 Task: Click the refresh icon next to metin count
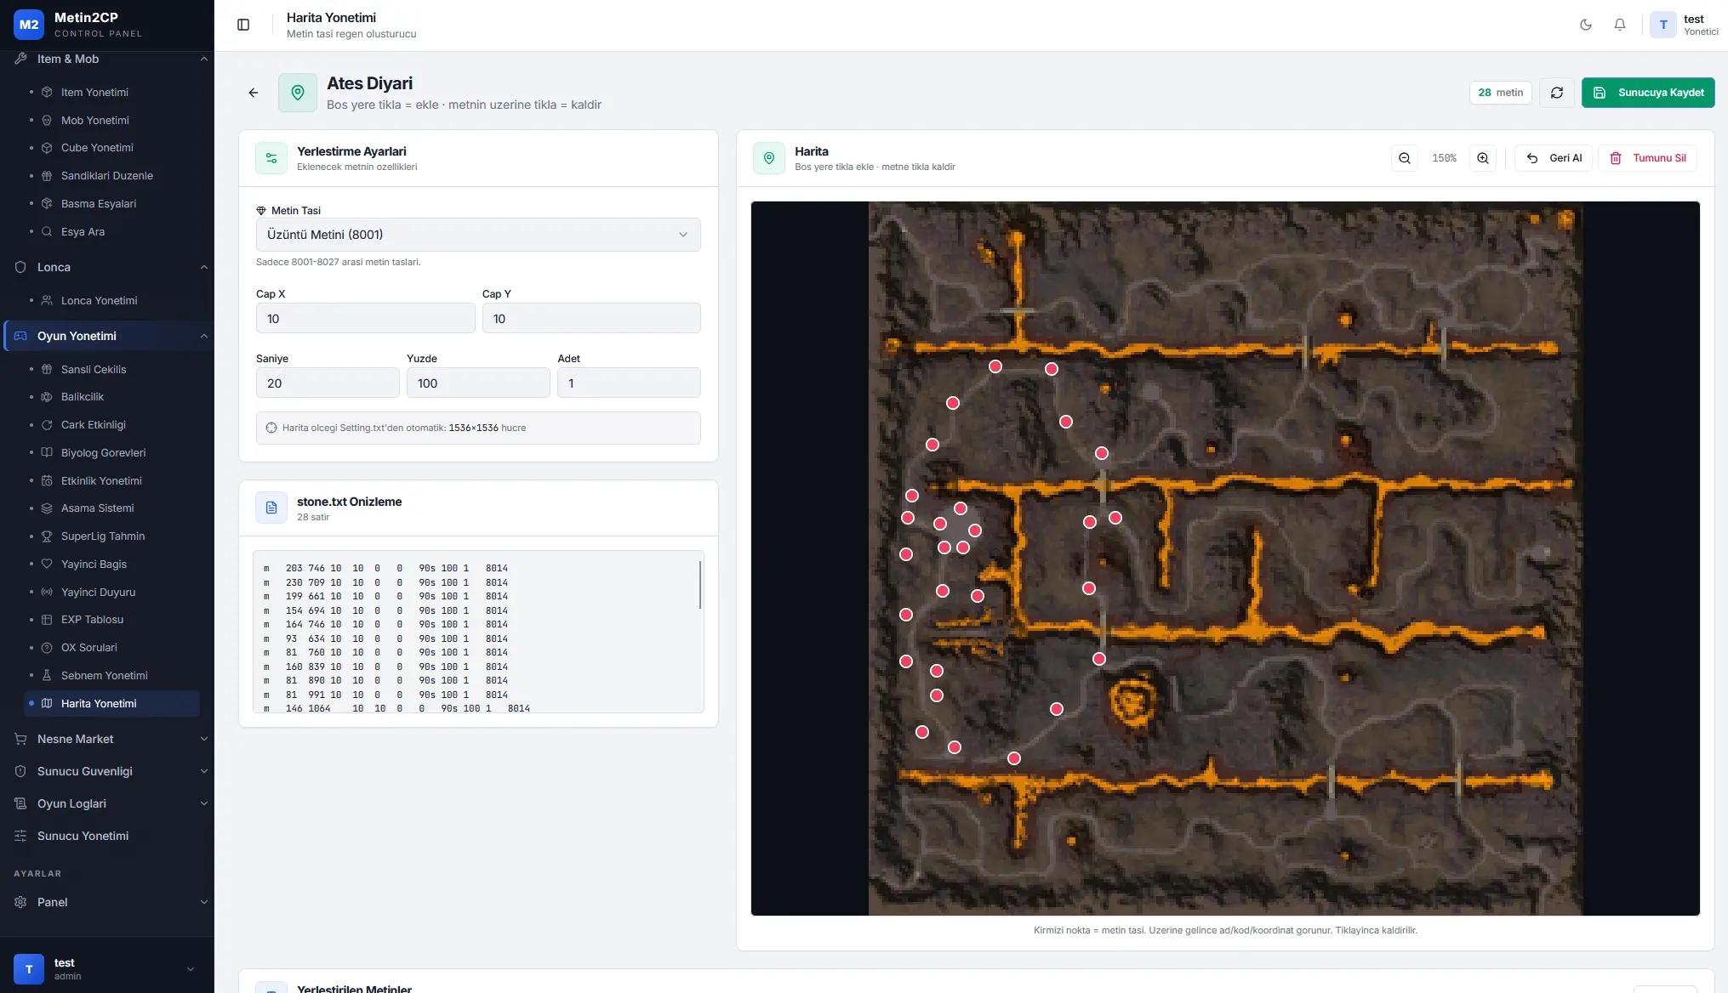coord(1557,93)
